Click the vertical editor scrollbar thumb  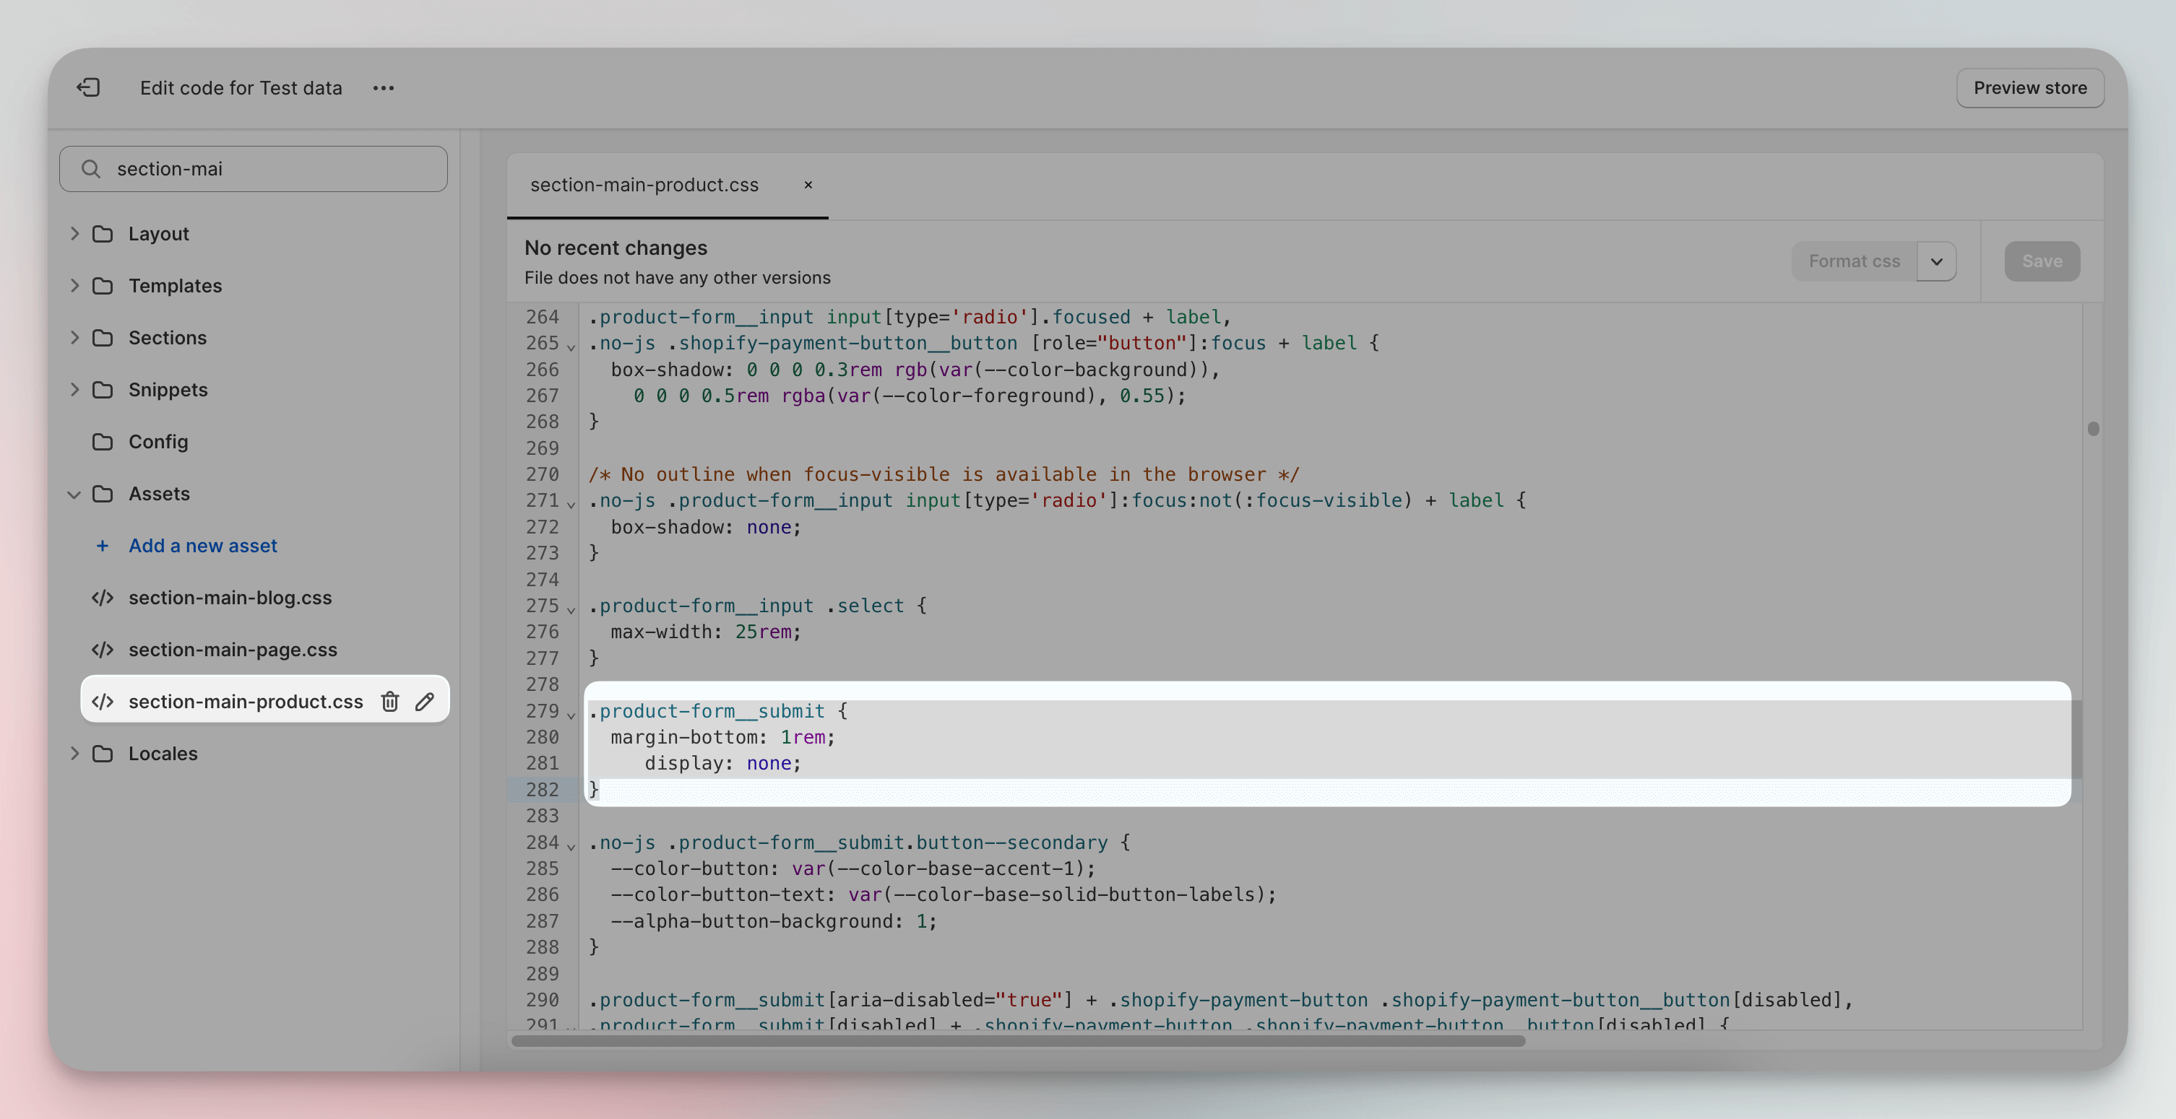pos(2093,429)
